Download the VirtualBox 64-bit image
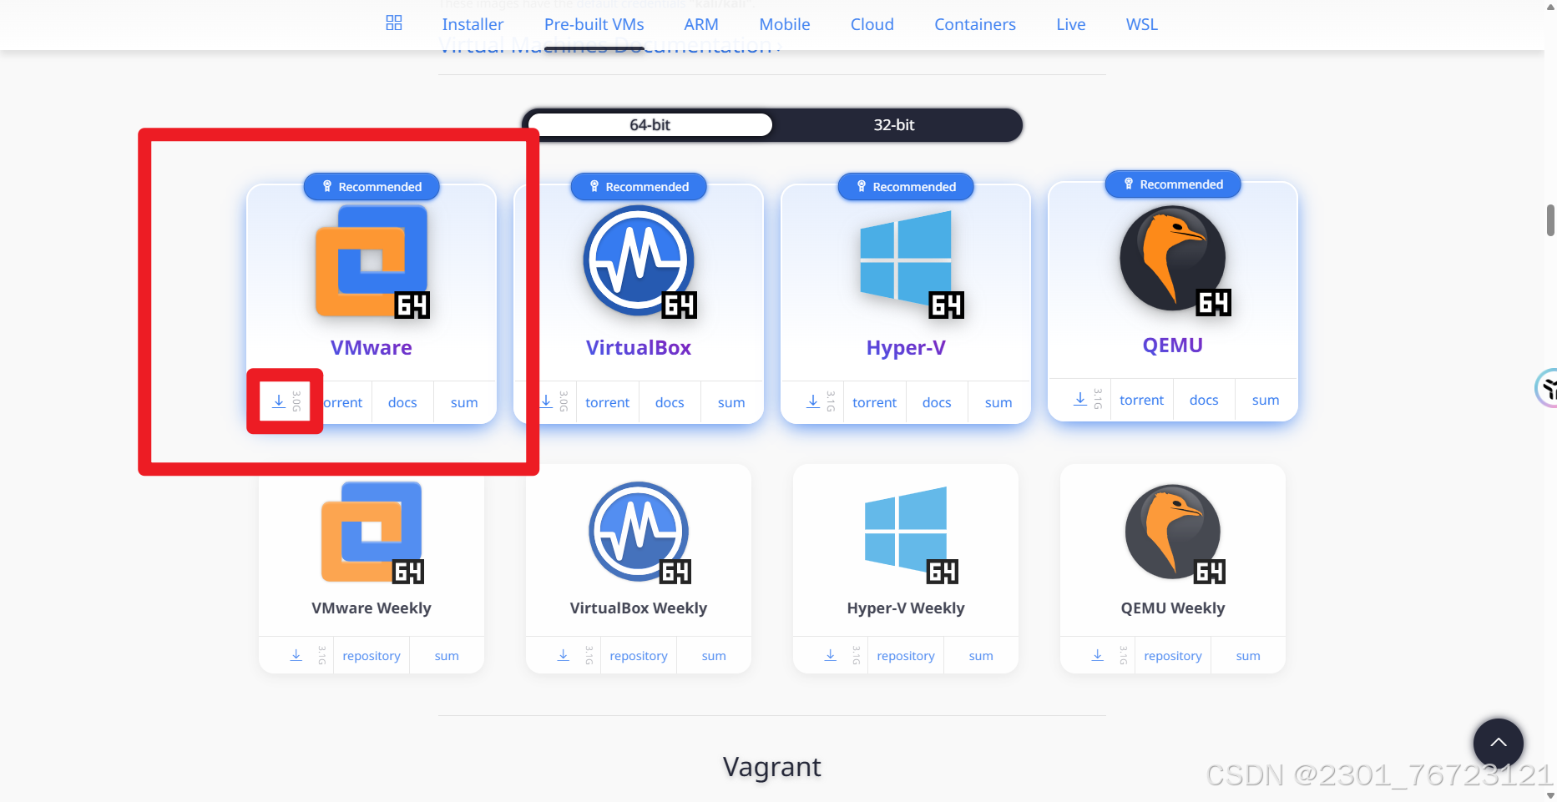This screenshot has width=1557, height=802. [546, 401]
